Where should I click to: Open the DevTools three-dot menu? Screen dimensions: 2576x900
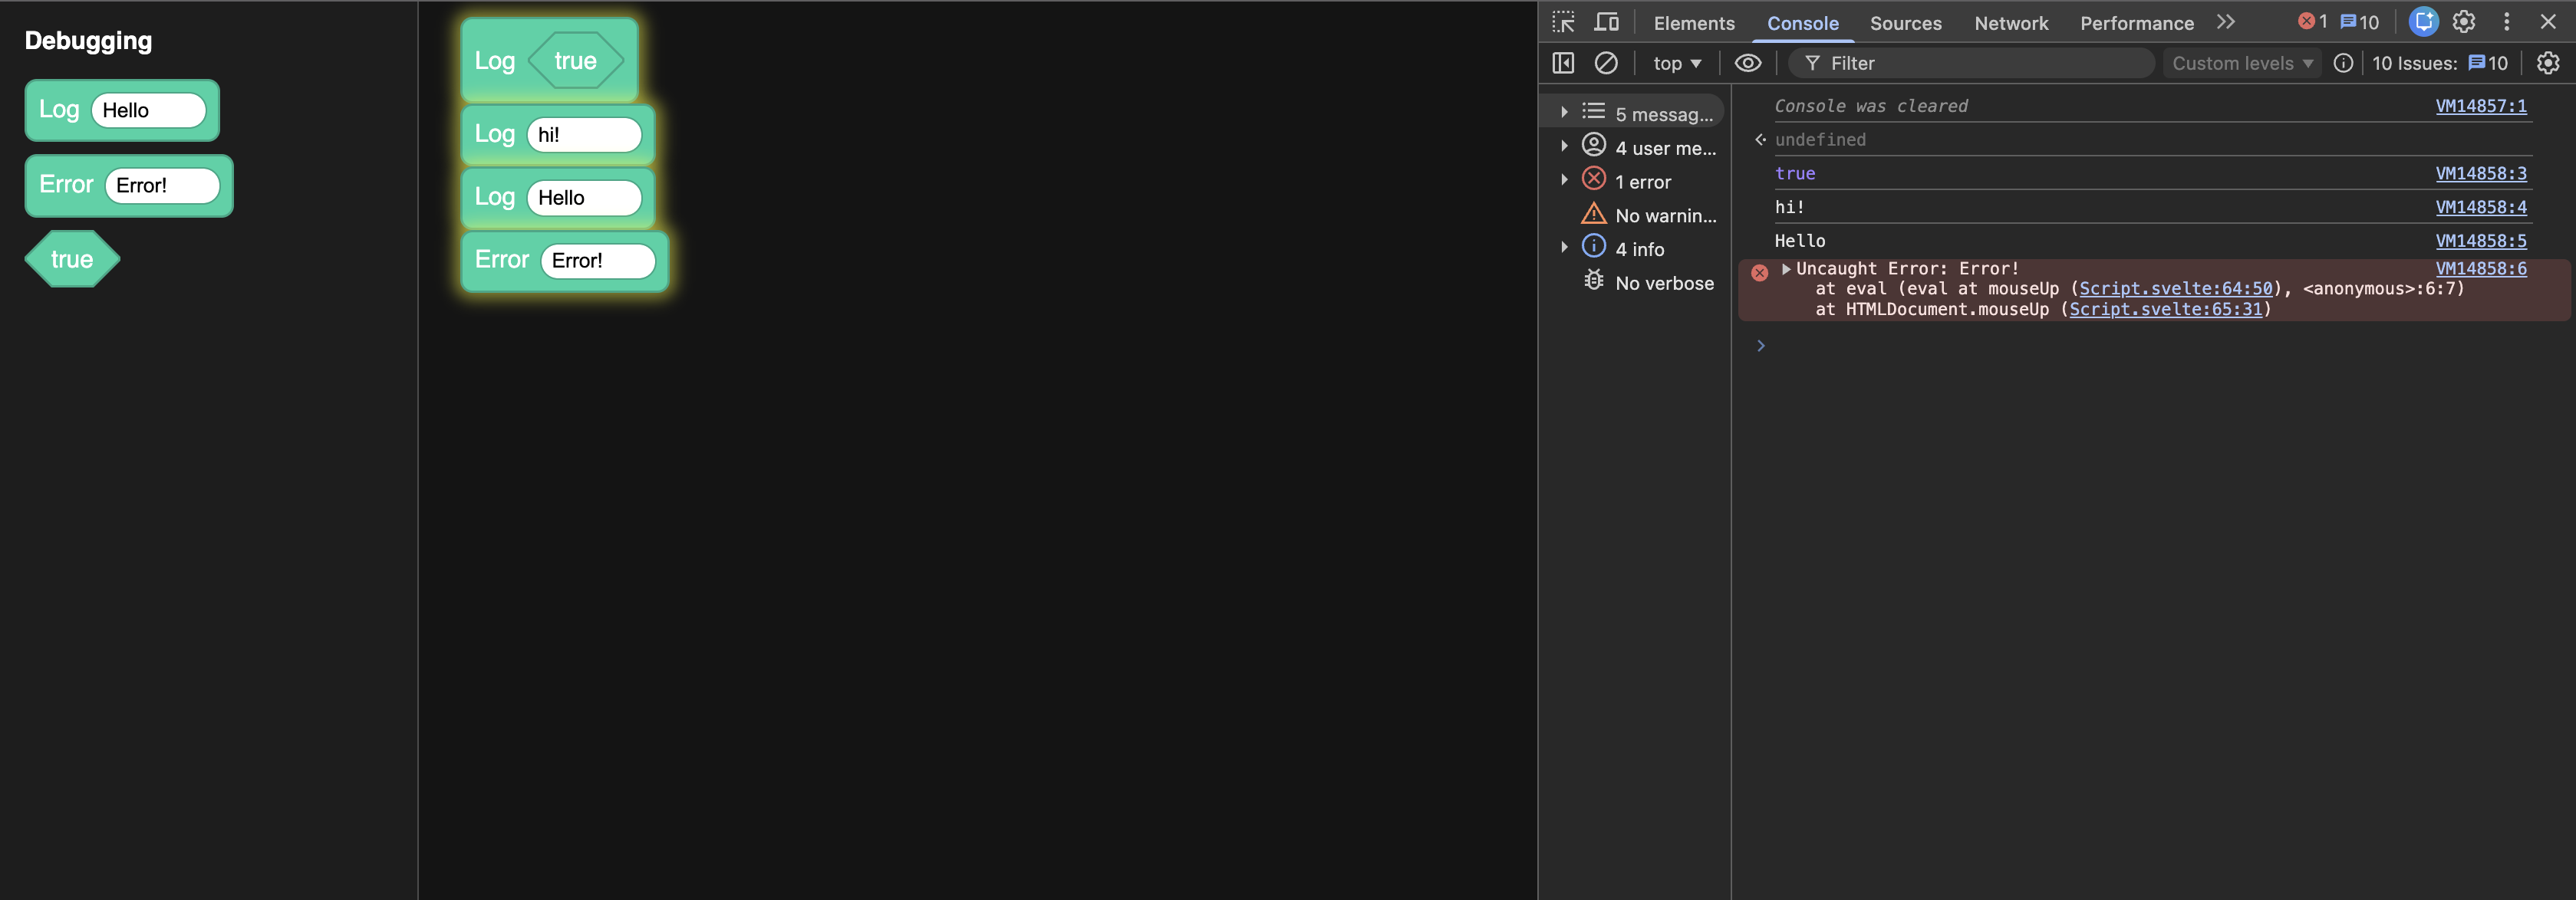[2506, 22]
